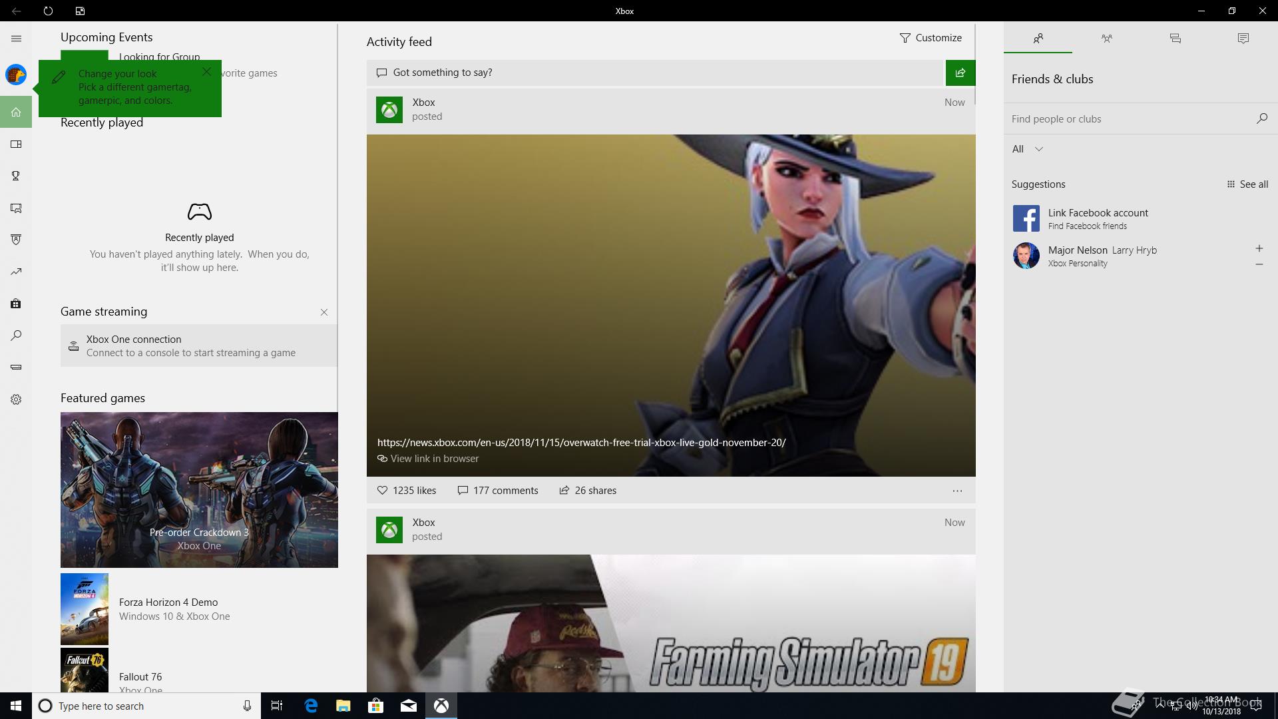The height and width of the screenshot is (719, 1278).
Task: Open Farming Simulator 19 post image
Action: pyautogui.click(x=671, y=623)
